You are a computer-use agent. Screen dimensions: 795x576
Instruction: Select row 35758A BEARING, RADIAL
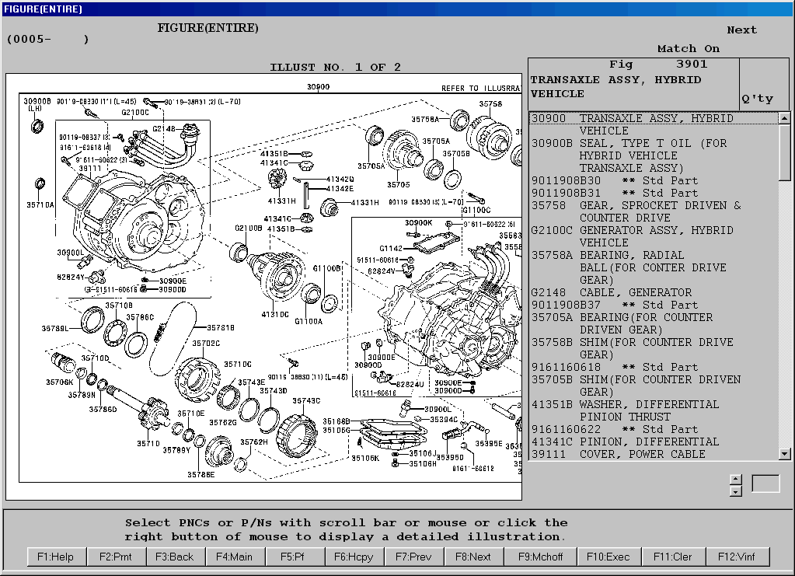654,267
